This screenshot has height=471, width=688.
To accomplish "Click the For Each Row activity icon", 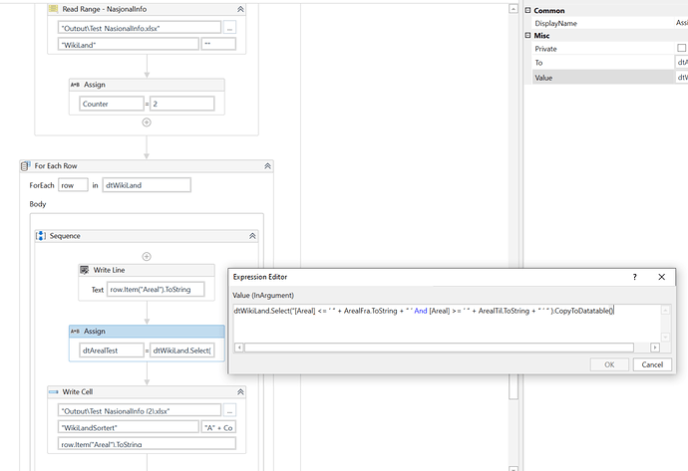I will (x=26, y=166).
